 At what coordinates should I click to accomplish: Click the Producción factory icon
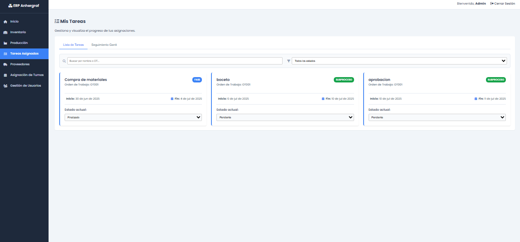tap(5, 43)
